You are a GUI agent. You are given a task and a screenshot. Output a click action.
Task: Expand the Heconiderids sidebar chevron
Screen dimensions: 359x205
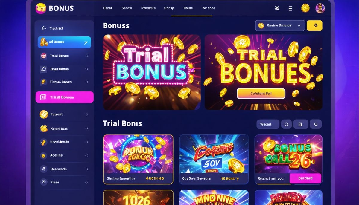pos(86,142)
